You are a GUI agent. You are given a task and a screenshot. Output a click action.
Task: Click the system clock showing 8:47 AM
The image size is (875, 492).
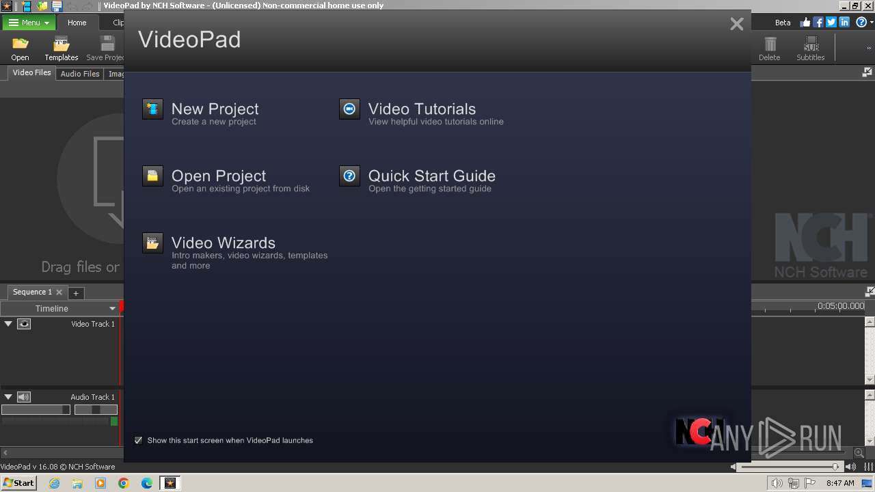840,483
